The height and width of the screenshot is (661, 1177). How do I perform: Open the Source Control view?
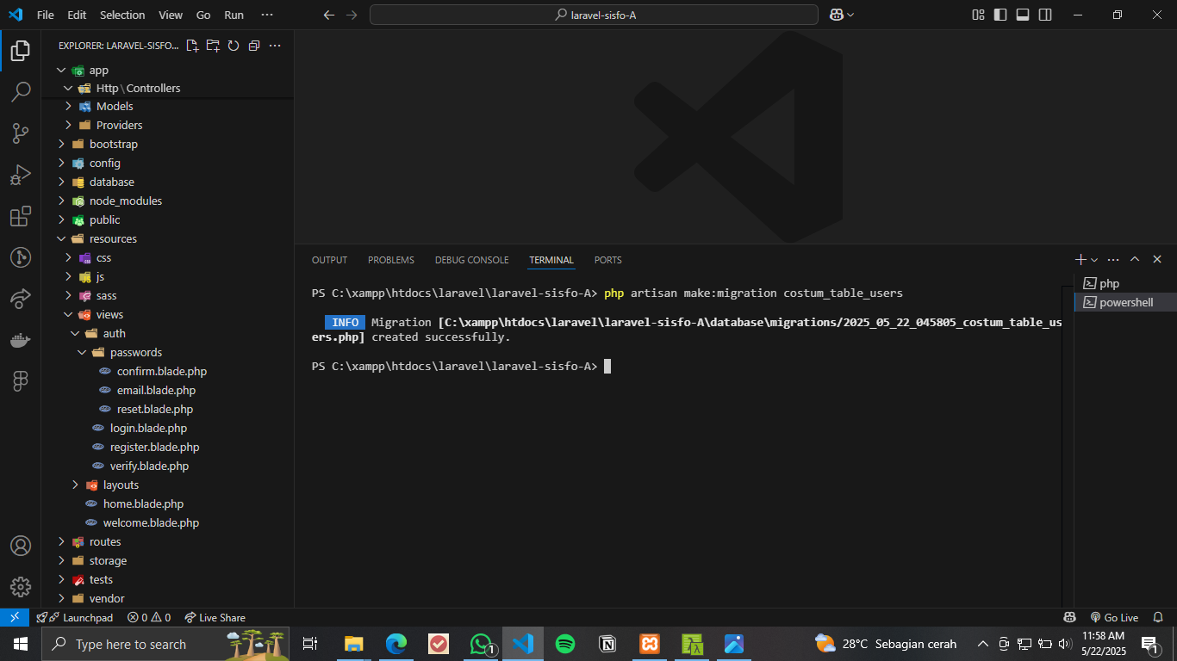[21, 133]
